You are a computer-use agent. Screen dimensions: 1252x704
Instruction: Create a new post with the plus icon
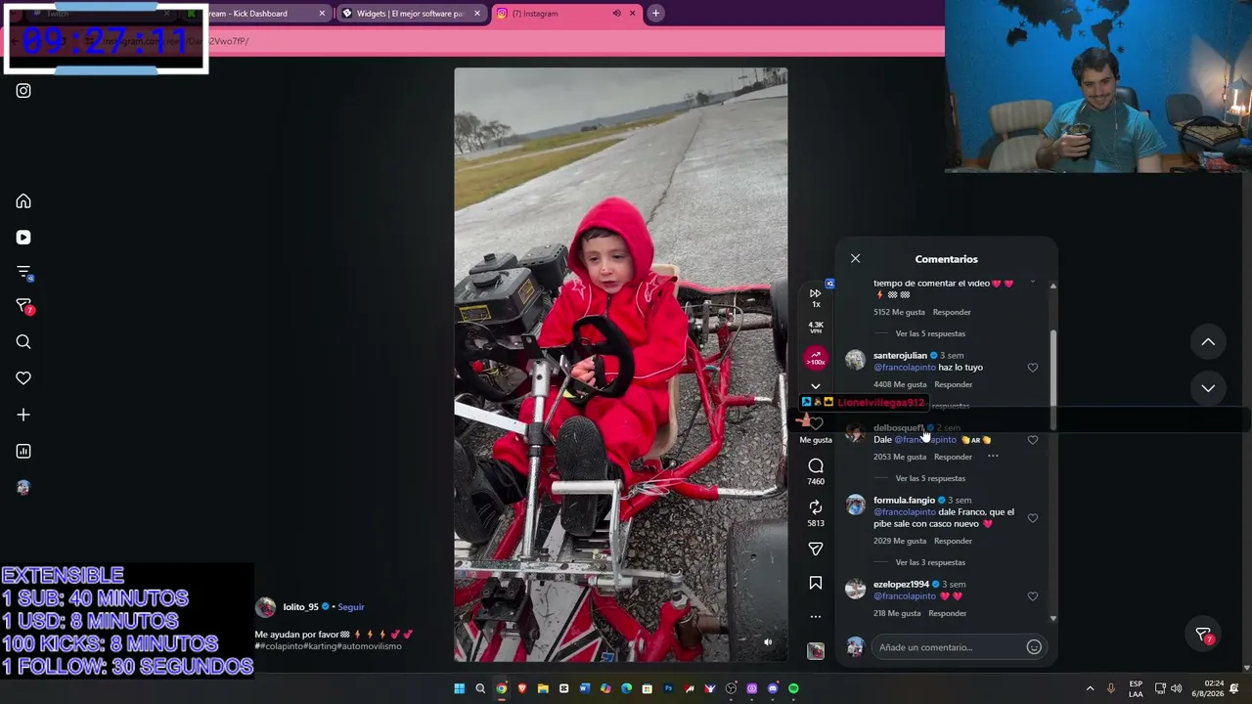(23, 415)
